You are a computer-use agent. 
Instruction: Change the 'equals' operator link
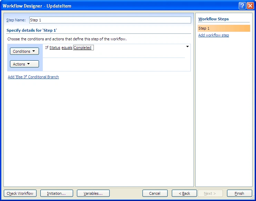[67, 48]
